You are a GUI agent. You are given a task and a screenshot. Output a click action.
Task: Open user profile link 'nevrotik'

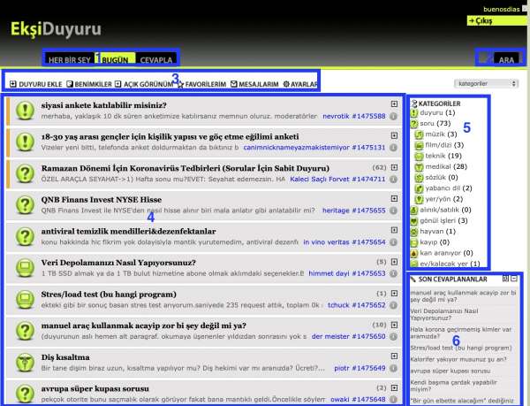pos(336,116)
